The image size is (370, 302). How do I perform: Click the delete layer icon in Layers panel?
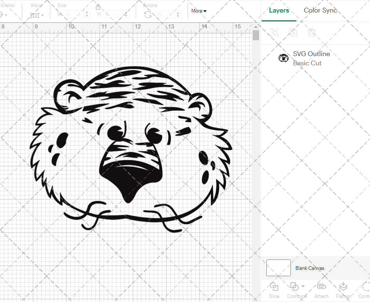click(x=312, y=32)
